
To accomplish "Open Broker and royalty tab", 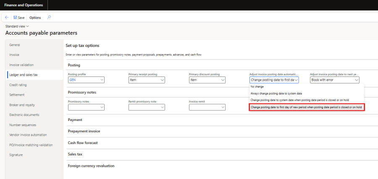I will 22,105.
